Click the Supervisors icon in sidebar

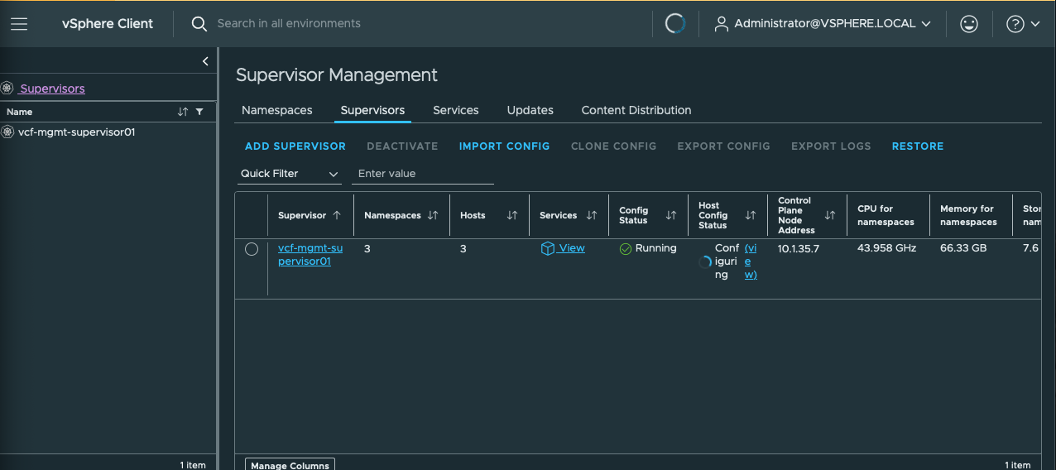pyautogui.click(x=7, y=89)
